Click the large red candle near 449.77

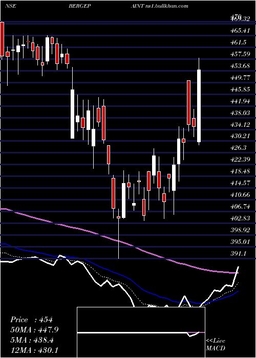coord(188,102)
